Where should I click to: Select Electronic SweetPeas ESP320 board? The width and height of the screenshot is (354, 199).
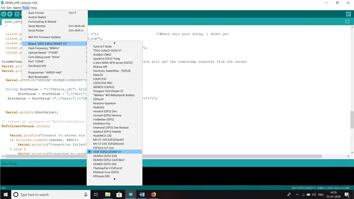click(x=115, y=71)
